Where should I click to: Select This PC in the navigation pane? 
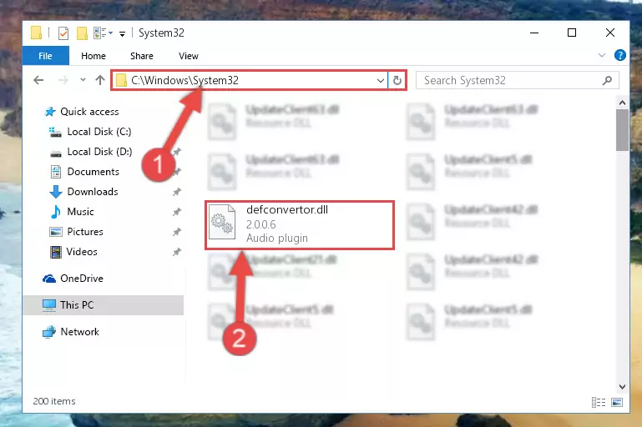[x=104, y=305]
